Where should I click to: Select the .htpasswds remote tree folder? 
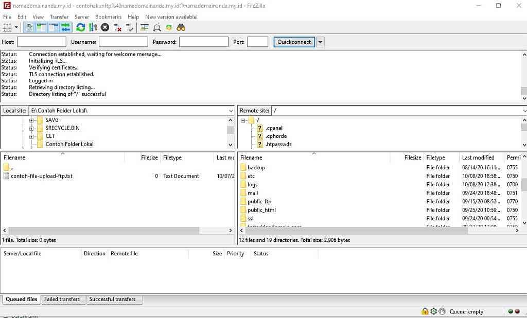[278, 144]
